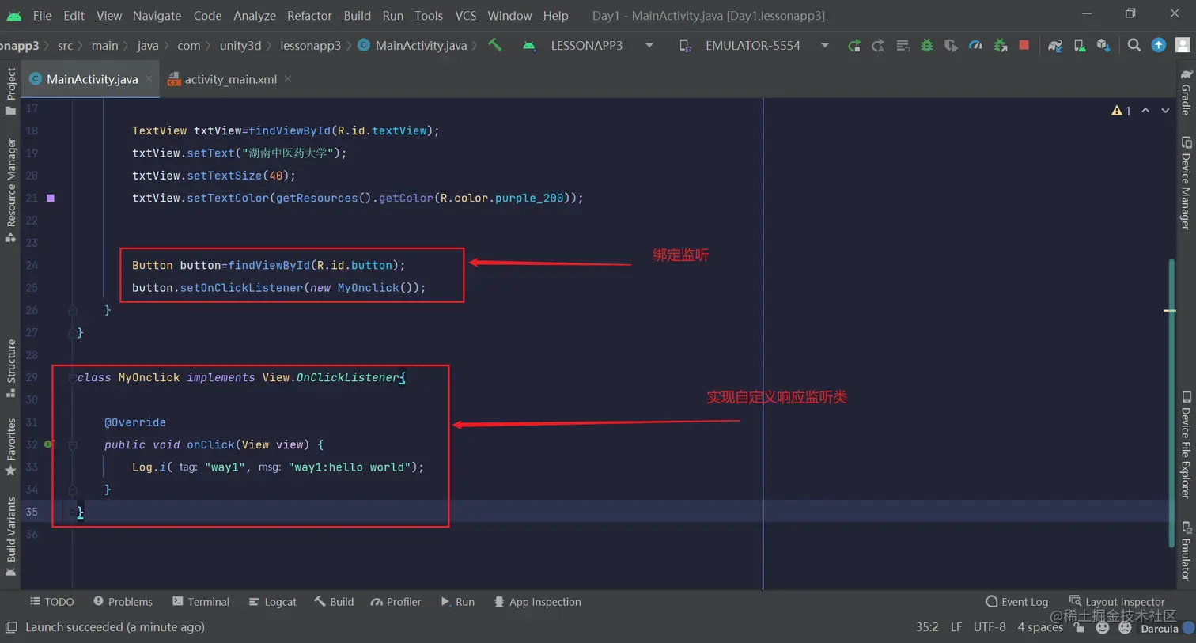
Task: Open the File menu
Action: [x=42, y=15]
